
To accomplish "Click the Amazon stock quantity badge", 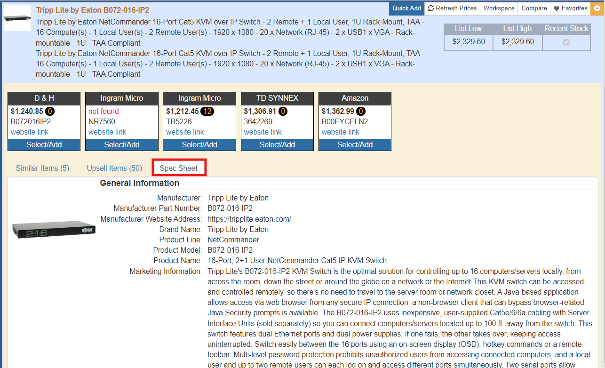I will click(361, 112).
